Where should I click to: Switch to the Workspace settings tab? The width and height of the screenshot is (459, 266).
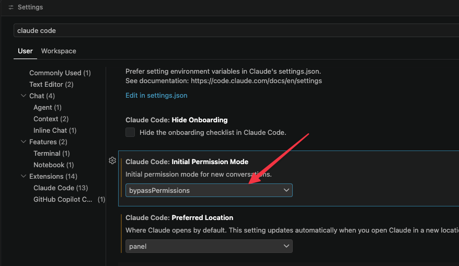click(59, 51)
